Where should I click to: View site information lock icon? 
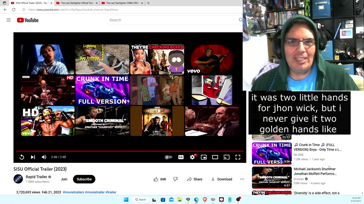(x=24, y=10)
